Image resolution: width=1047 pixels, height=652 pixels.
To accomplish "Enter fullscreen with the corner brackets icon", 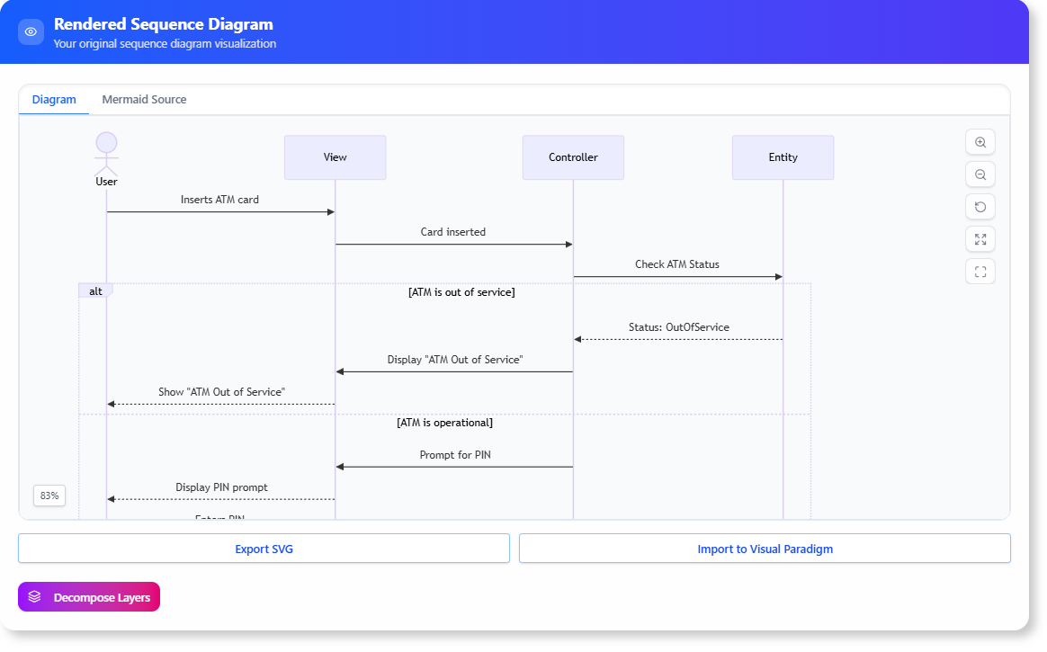I will click(x=980, y=272).
